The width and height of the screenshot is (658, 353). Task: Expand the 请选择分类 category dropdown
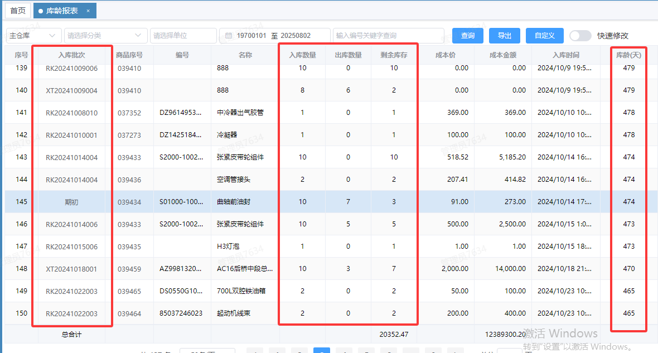[x=105, y=35]
